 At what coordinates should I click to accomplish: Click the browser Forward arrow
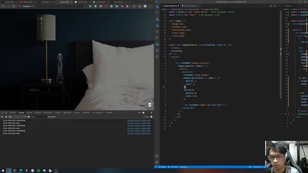coord(9,6)
